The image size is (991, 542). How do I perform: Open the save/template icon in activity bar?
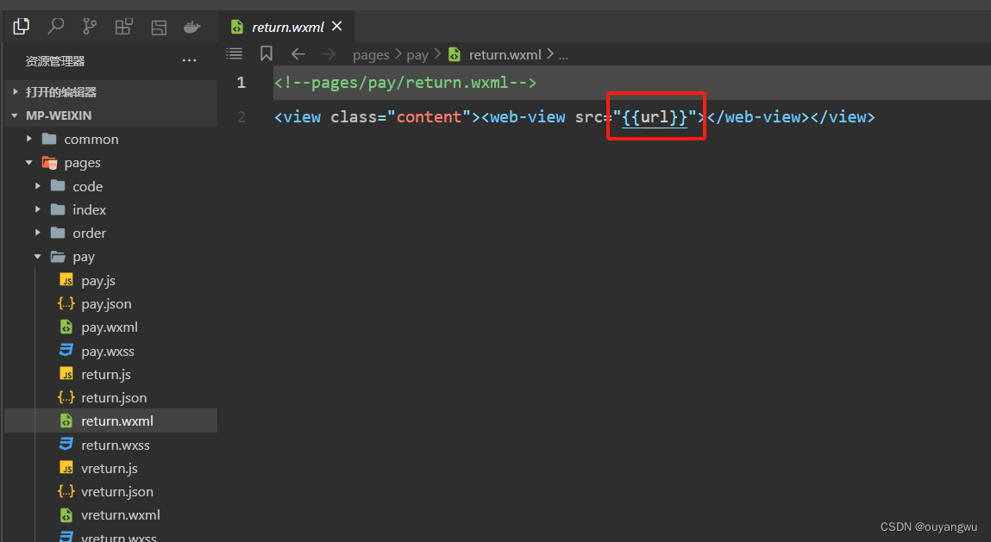point(159,28)
